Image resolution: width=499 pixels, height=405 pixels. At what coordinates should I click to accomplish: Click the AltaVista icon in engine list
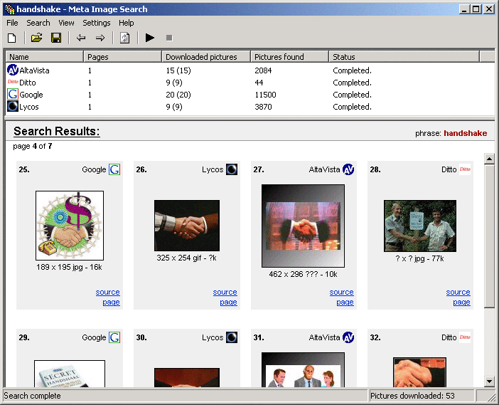point(13,70)
